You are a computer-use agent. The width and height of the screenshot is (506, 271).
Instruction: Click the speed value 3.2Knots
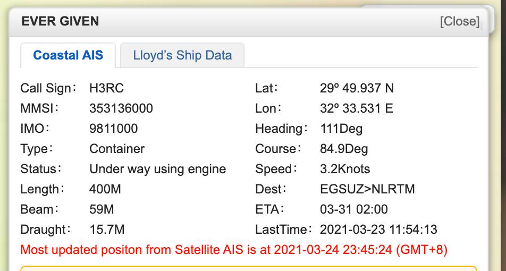[345, 169]
